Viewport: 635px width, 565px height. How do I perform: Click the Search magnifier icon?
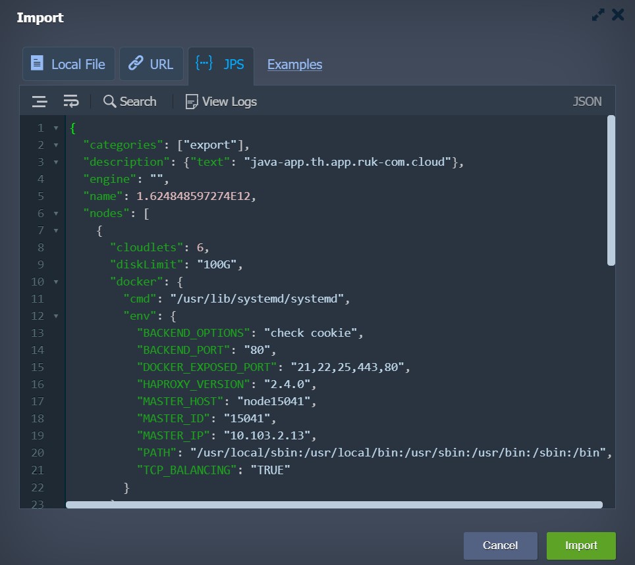tap(109, 101)
